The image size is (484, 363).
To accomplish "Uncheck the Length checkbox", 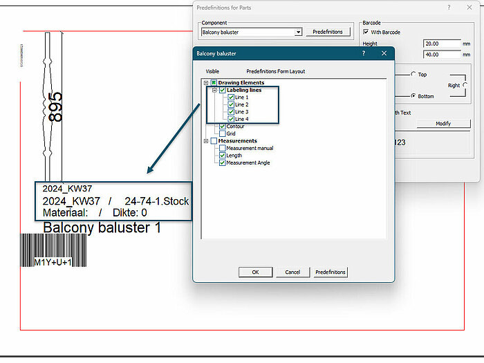I will coord(222,156).
